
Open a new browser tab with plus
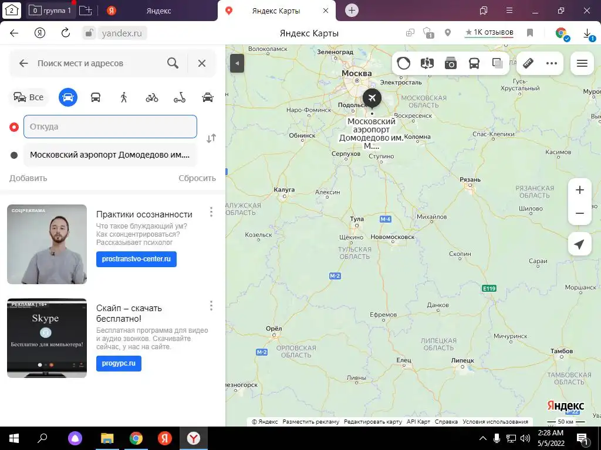352,11
